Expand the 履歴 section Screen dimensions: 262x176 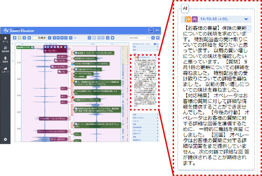click(x=145, y=137)
